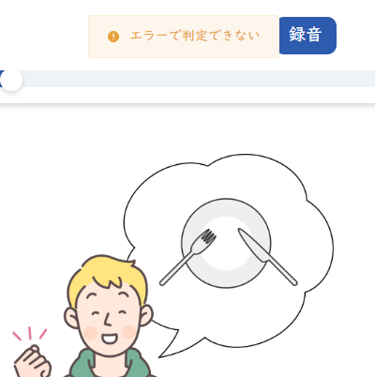Click the boy's yellow hair

(x=107, y=275)
